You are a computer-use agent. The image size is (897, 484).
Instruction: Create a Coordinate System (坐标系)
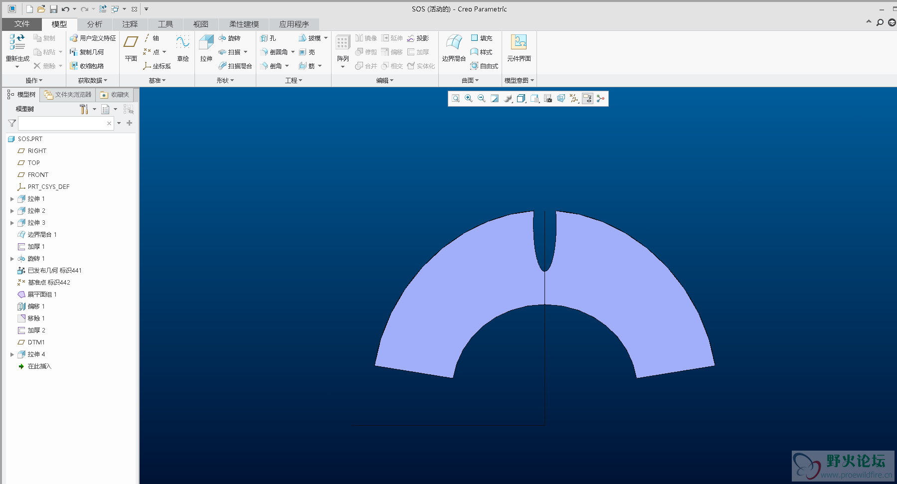157,66
